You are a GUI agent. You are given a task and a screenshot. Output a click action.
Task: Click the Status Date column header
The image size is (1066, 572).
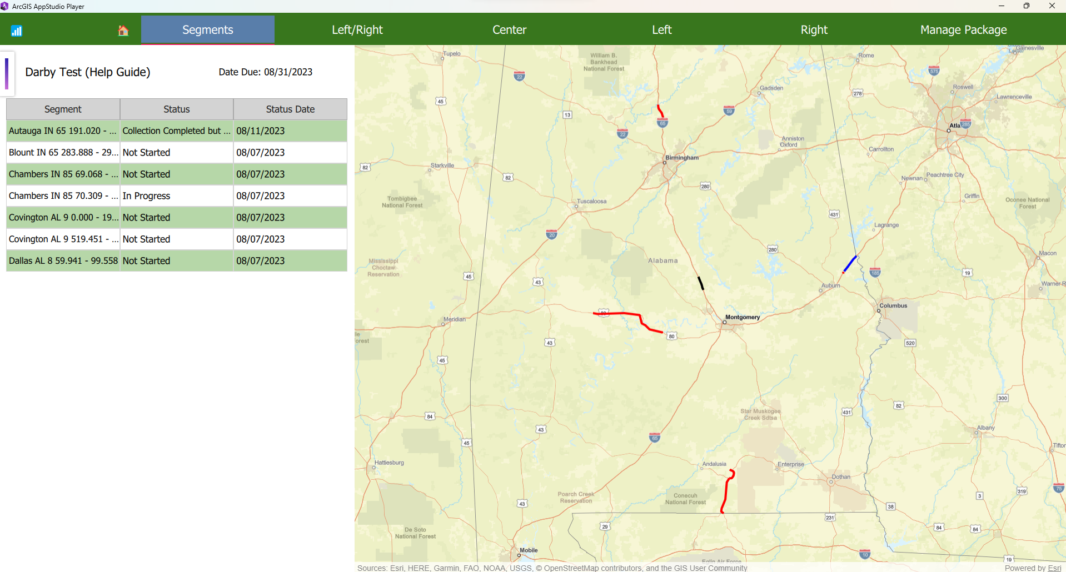pyautogui.click(x=290, y=109)
